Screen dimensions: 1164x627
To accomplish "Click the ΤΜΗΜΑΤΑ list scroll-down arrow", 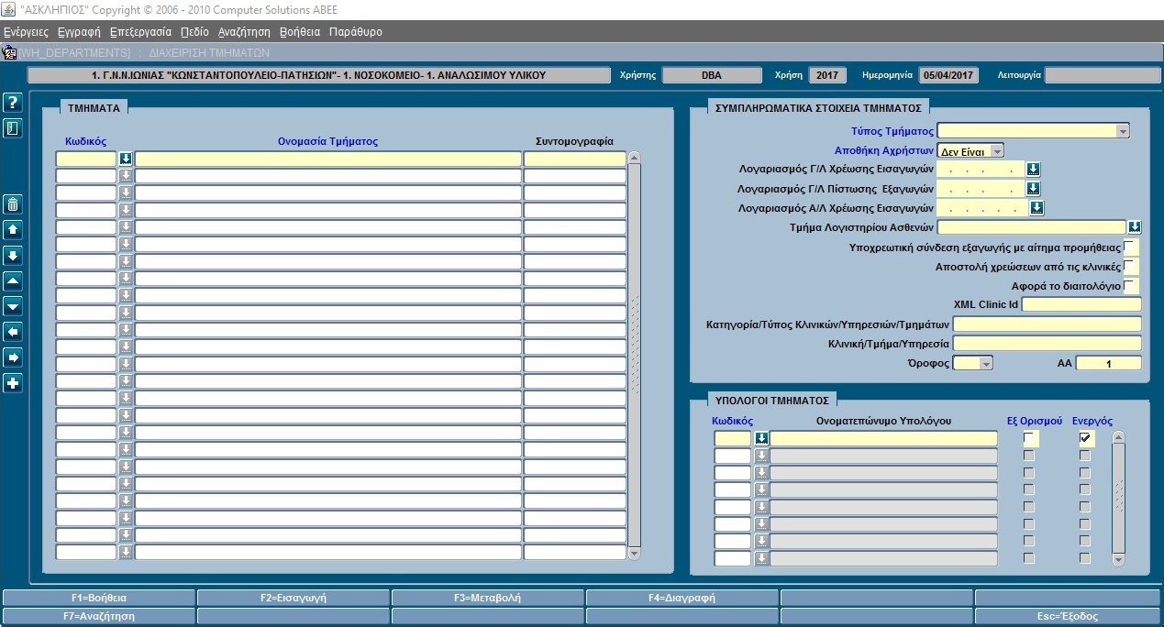I will [634, 553].
